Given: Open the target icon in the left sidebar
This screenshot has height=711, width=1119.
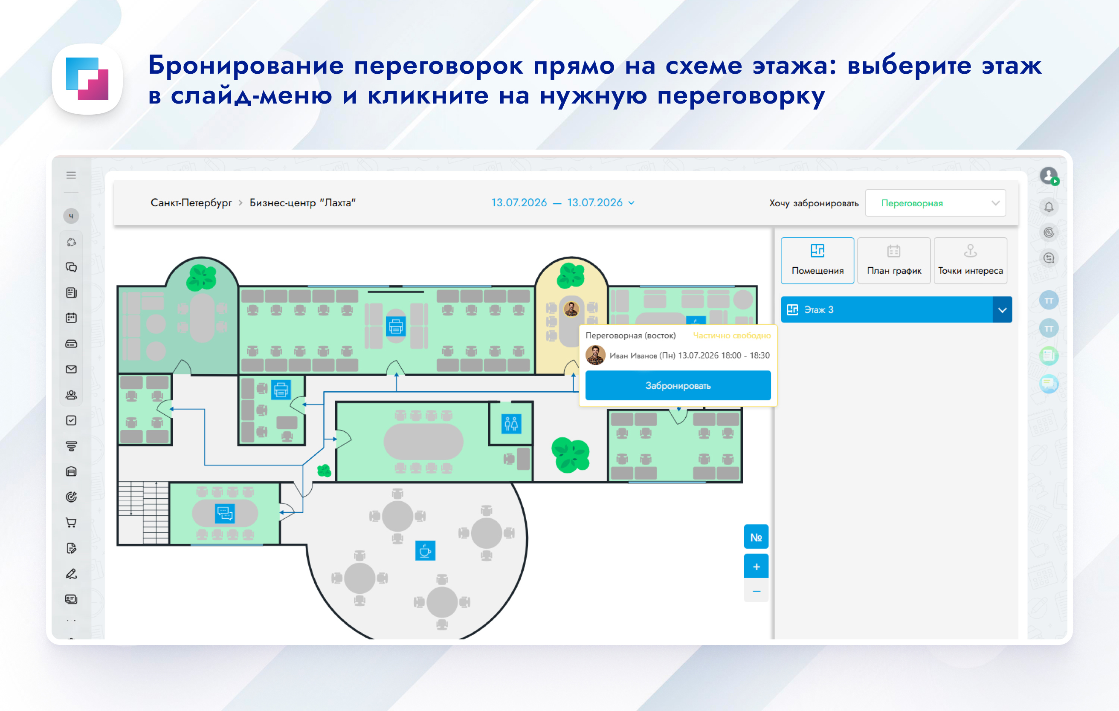Looking at the screenshot, I should click(71, 497).
